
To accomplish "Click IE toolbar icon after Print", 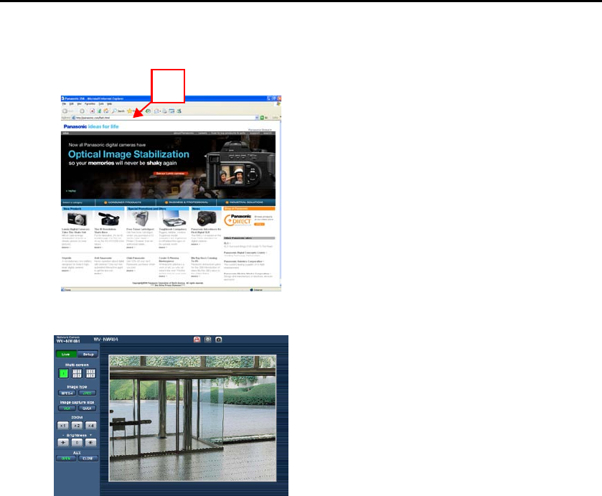I will point(171,111).
